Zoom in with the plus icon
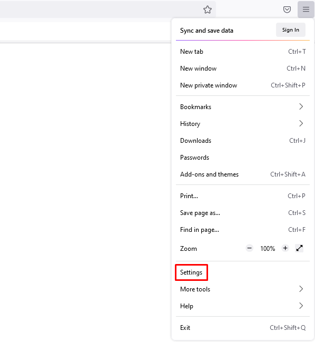315x342 pixels. pos(285,248)
